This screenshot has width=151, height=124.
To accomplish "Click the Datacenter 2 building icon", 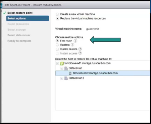I will [x=66, y=78].
